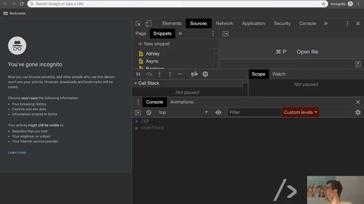Select the drawer Console tab
This screenshot has width=364, height=204.
[x=154, y=102]
